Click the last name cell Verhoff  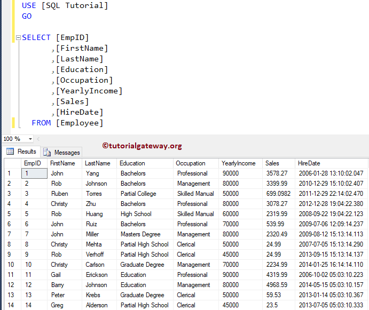(x=99, y=255)
